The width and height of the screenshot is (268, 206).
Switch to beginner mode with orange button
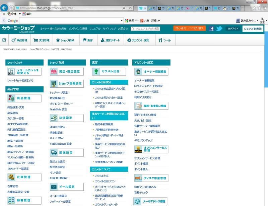tap(189, 28)
